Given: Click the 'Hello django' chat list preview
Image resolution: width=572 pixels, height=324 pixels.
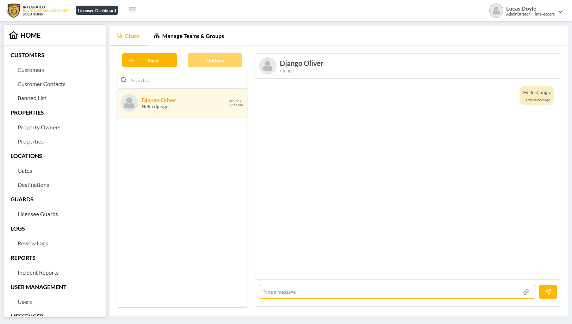Looking at the screenshot, I should [x=155, y=106].
